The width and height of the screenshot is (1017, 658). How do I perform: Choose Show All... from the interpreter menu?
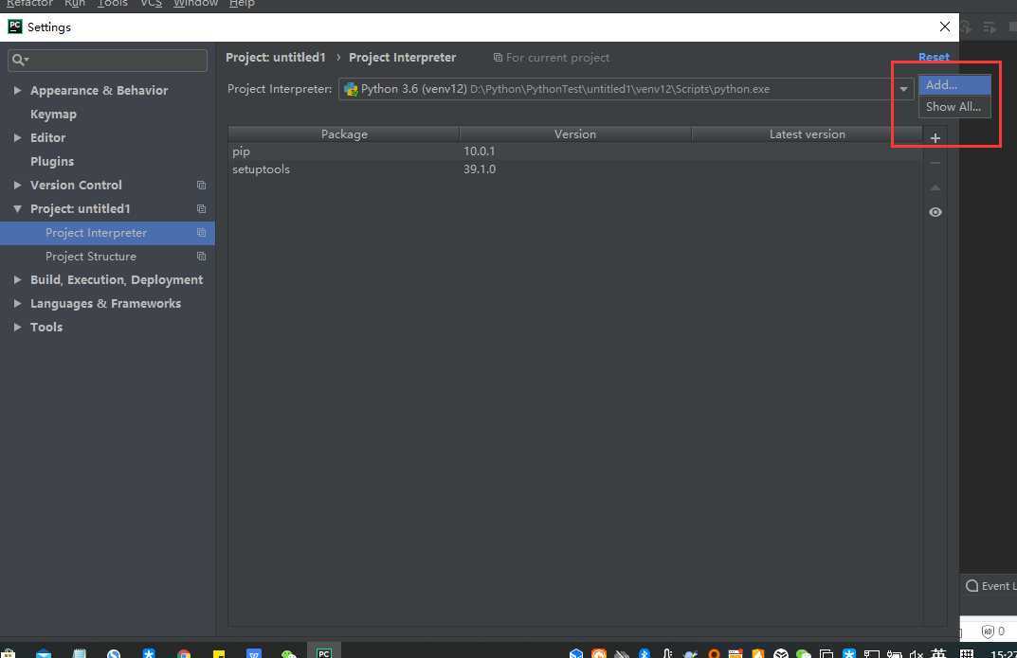[x=954, y=107]
